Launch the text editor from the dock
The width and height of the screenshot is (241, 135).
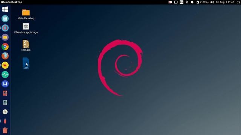[5, 19]
